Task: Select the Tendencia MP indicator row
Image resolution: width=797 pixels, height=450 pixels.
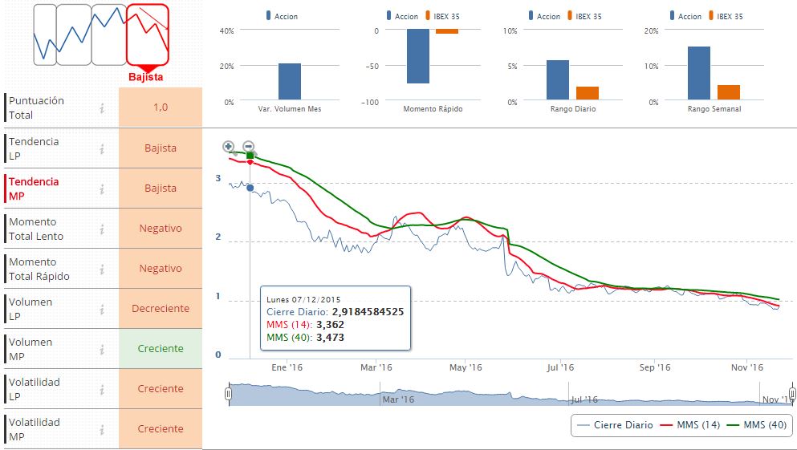Action: tap(104, 189)
